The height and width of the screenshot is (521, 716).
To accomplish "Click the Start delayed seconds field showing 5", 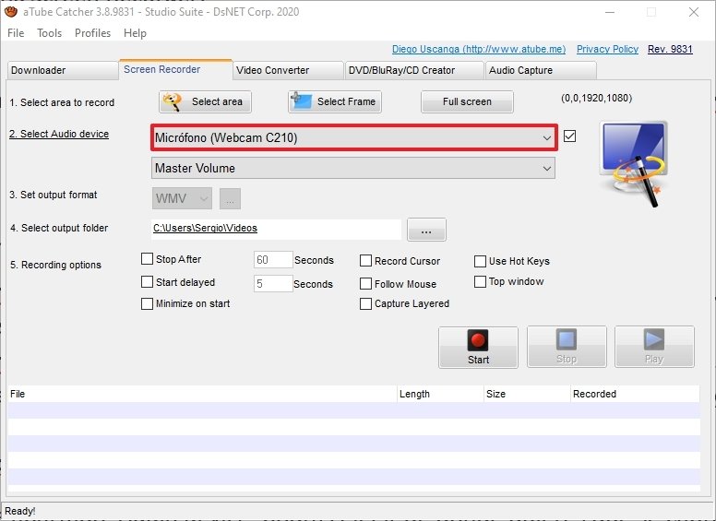I will pos(273,284).
